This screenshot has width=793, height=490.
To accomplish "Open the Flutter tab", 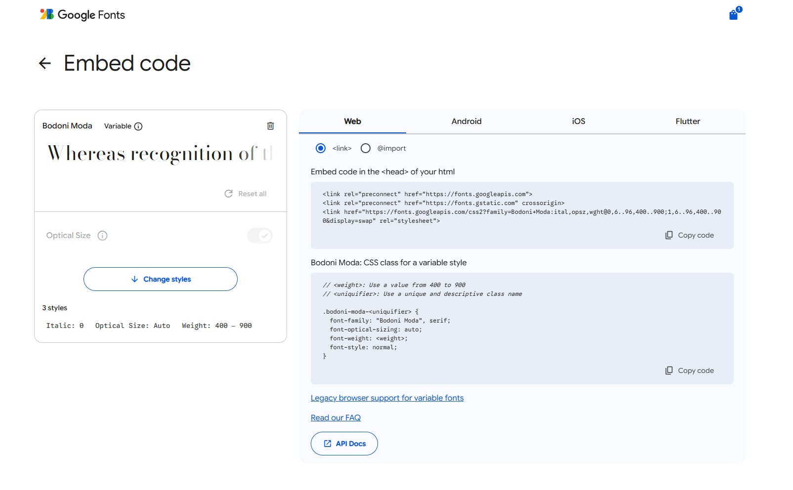I will pyautogui.click(x=687, y=122).
